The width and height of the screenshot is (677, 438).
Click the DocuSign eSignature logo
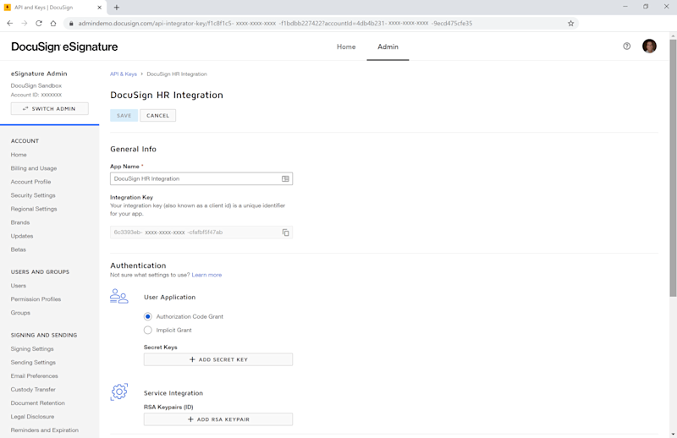click(x=64, y=47)
